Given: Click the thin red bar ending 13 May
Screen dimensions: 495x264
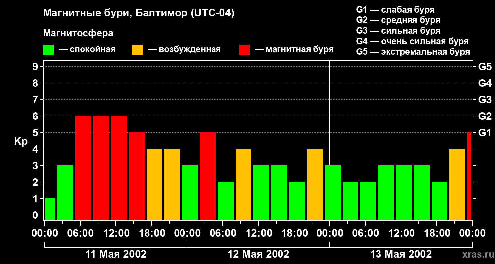Looking at the screenshot, I should [x=469, y=176].
